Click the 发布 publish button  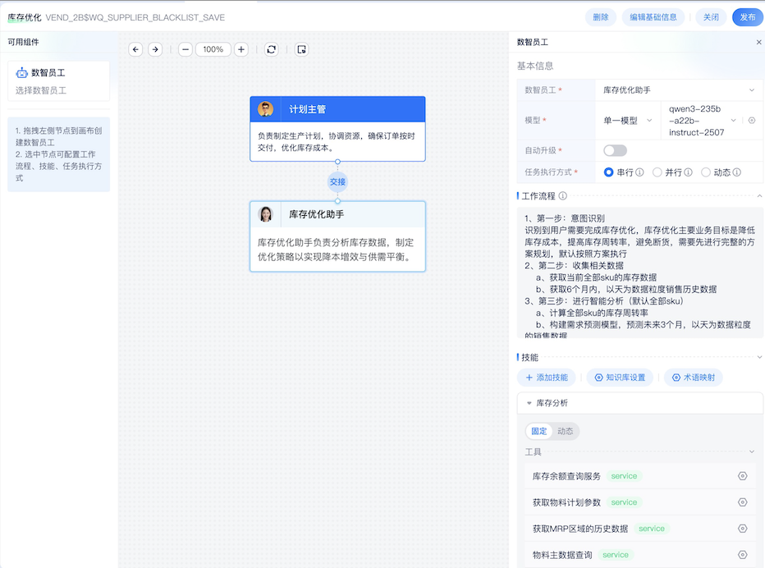[747, 16]
